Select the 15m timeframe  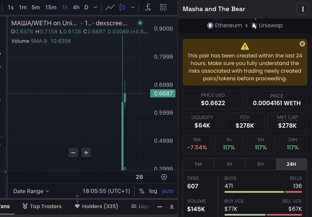tap(50, 7)
